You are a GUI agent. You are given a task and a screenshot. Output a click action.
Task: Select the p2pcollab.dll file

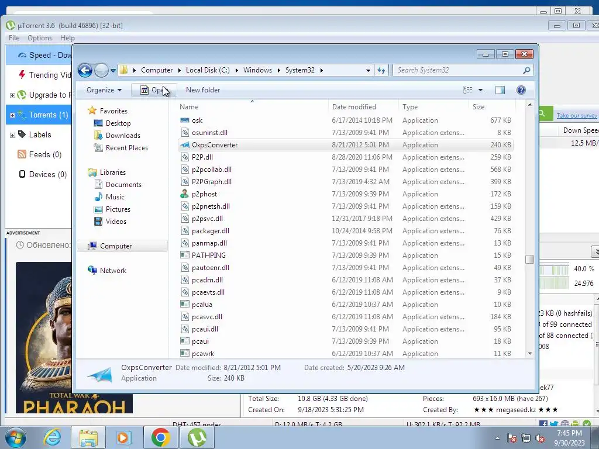211,170
